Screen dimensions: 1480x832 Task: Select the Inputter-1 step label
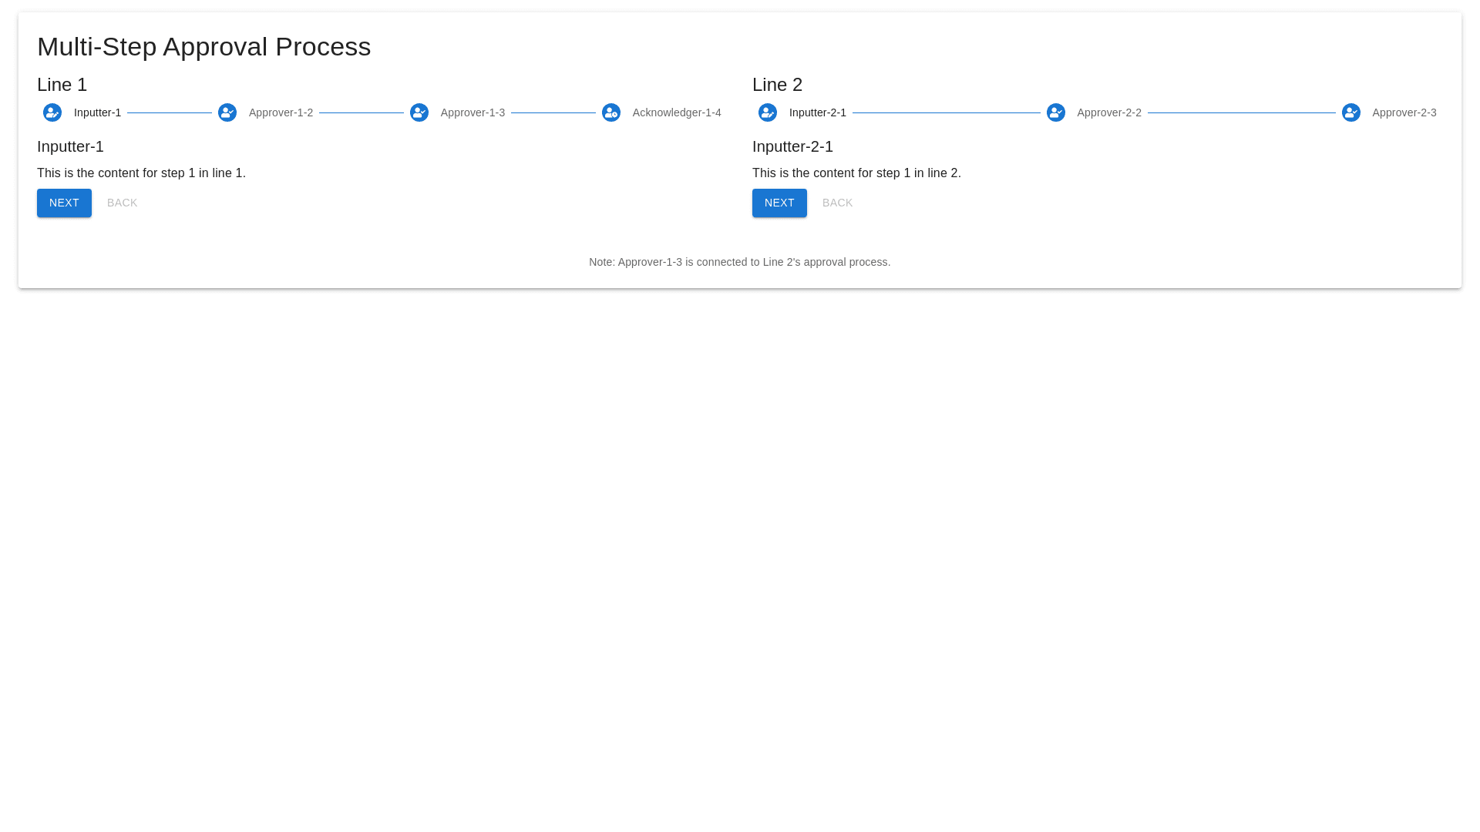[x=97, y=112]
